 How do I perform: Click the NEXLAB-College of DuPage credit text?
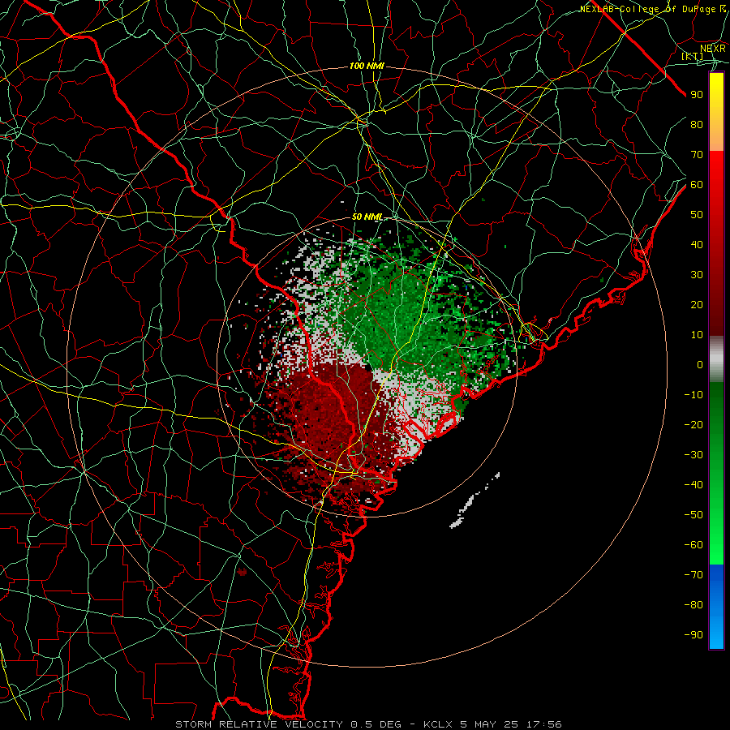coord(653,9)
